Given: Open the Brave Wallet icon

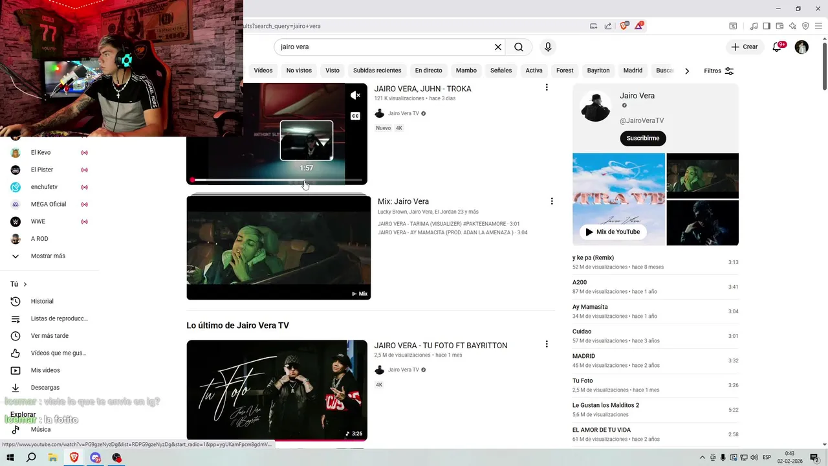Looking at the screenshot, I should point(779,26).
